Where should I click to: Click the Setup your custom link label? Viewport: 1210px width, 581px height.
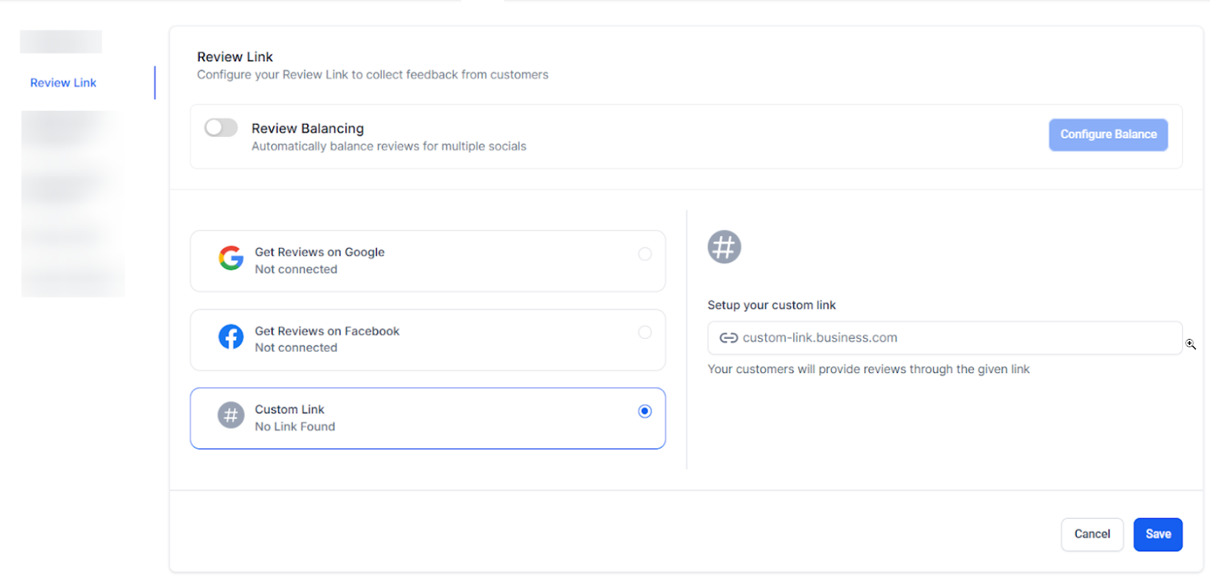[771, 305]
